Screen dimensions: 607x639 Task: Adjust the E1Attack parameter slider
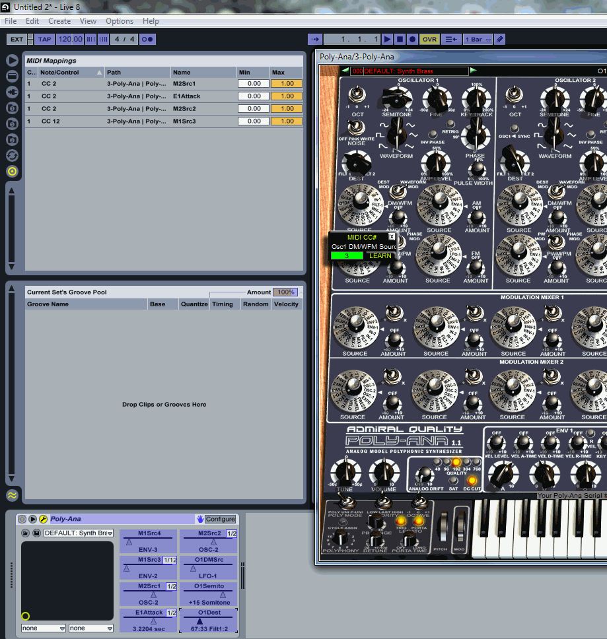pyautogui.click(x=149, y=621)
